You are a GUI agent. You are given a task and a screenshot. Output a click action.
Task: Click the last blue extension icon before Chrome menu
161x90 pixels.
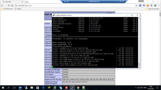155,5
